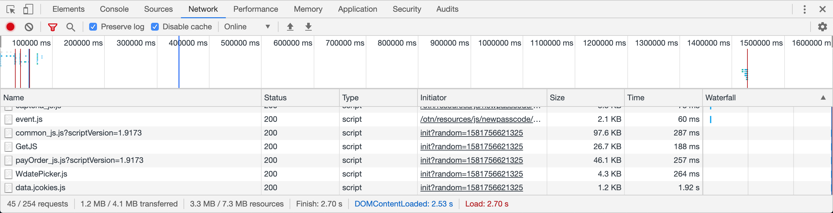Image resolution: width=833 pixels, height=213 pixels.
Task: Open network search with magnifier icon
Action: pyautogui.click(x=71, y=27)
